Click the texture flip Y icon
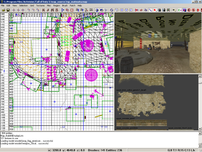The width and height of the screenshot is (202, 152). coord(82,10)
